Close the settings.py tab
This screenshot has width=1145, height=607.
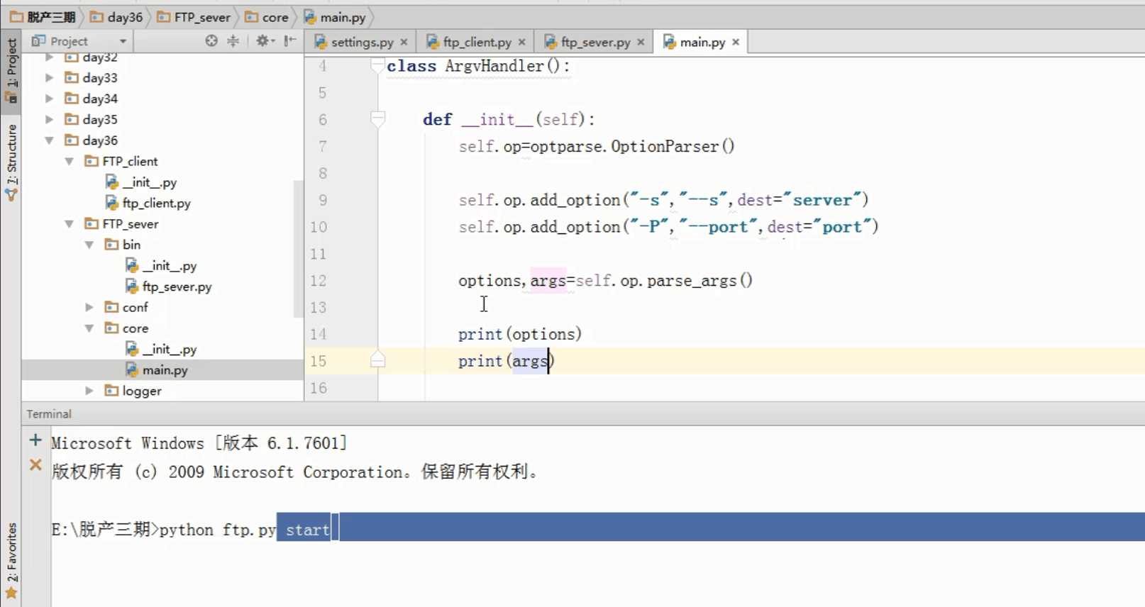404,42
